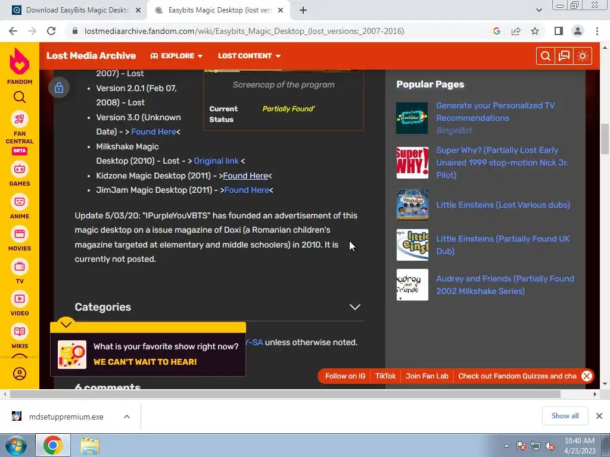Viewport: 610px width, 457px height.
Task: Click the user profile icon in sidebar
Action: point(20,374)
